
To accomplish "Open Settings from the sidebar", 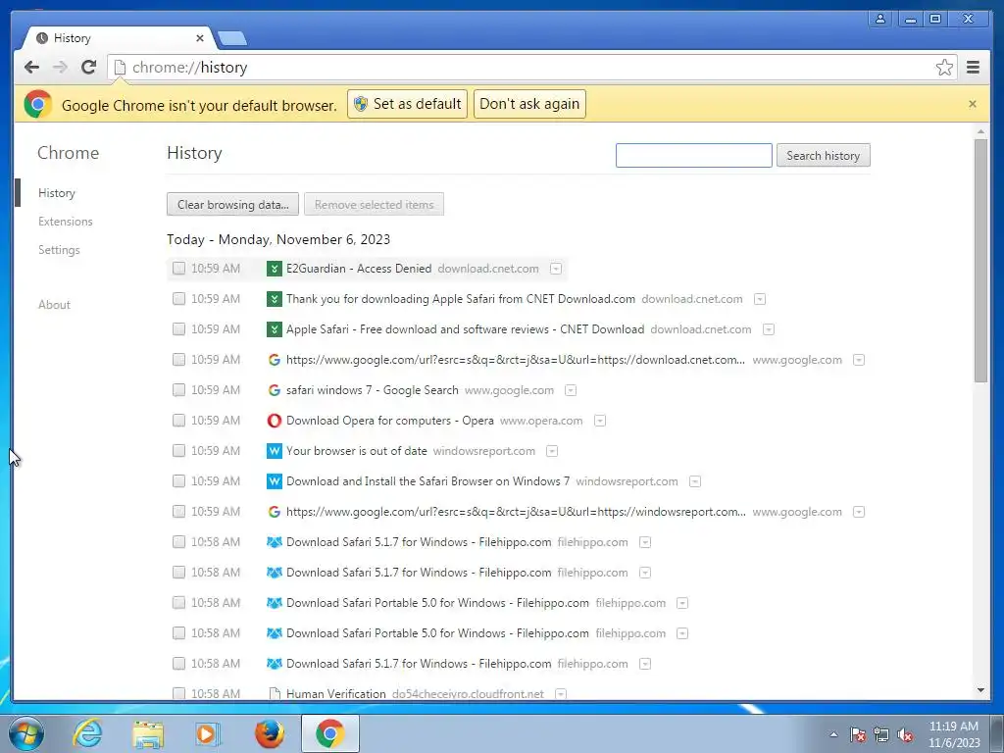I will click(x=59, y=250).
